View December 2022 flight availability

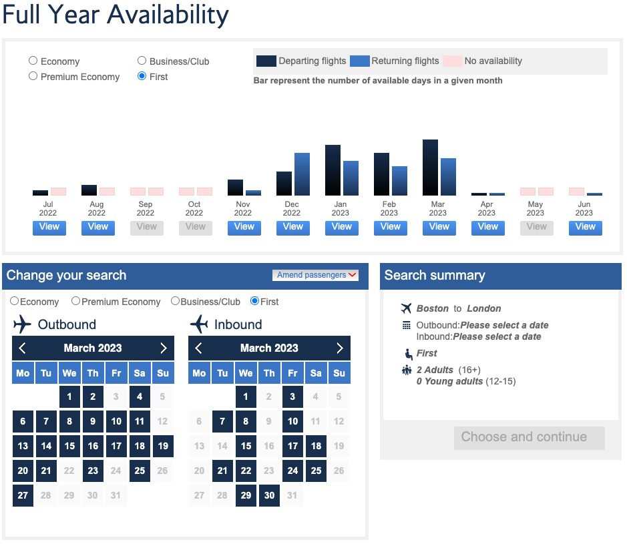click(x=292, y=227)
